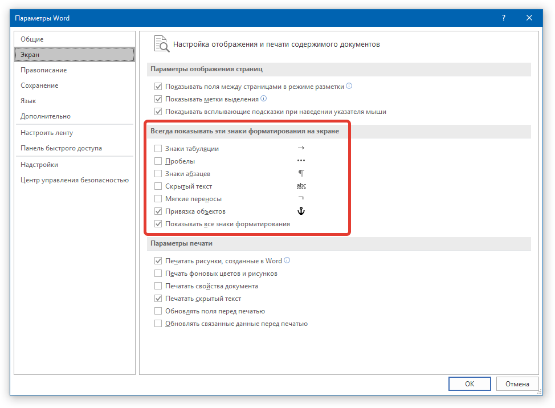Viewport: 555px width, 408px height.
Task: Uncheck Печатать скрытый текст checkbox
Action: click(158, 299)
